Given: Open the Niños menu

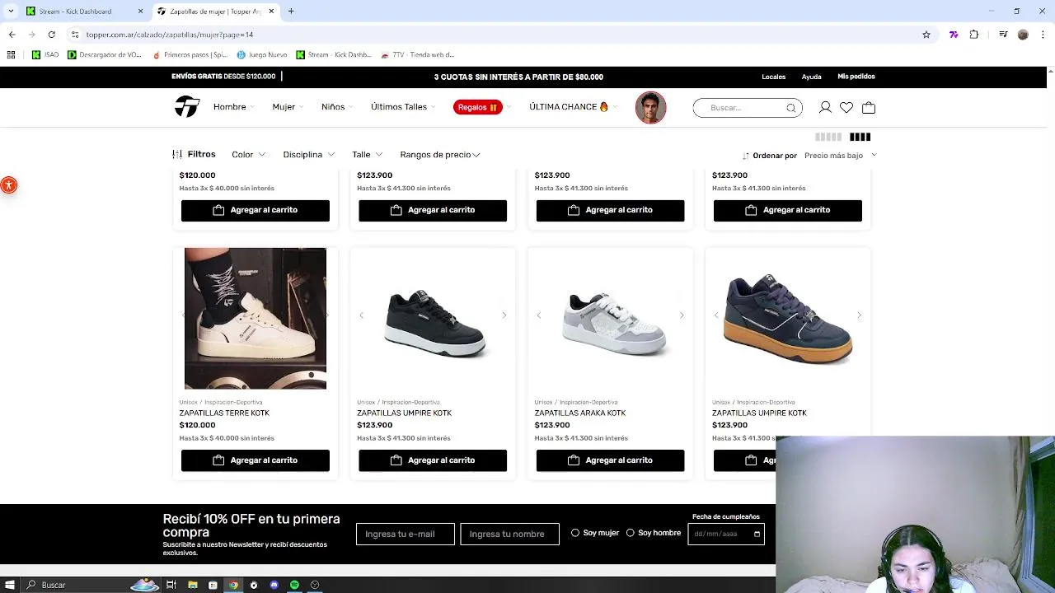Looking at the screenshot, I should 336,107.
